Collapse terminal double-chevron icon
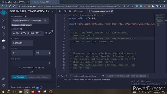167x94 pixels. [x=58, y=76]
